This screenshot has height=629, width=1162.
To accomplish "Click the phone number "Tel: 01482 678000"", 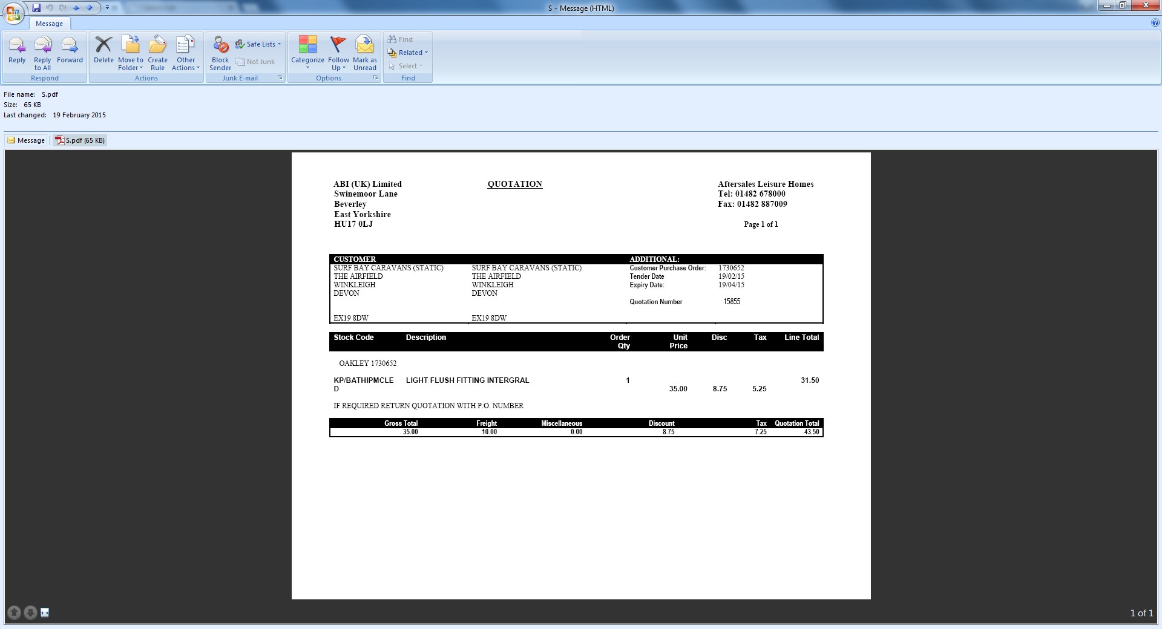I will 752,194.
